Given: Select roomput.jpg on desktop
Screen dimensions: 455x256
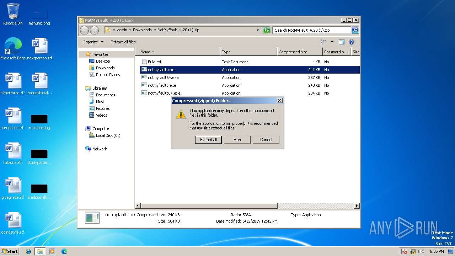Looking at the screenshot, I should click(39, 121).
